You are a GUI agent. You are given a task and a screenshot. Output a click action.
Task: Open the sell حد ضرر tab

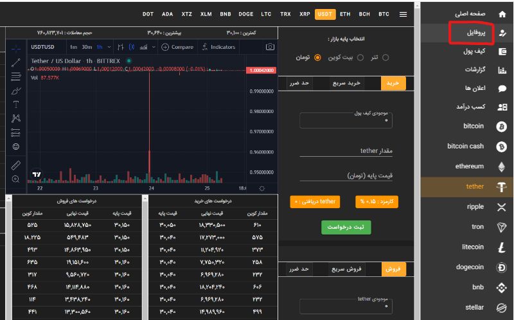299,269
